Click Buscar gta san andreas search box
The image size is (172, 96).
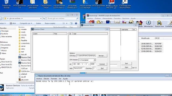point(63,18)
